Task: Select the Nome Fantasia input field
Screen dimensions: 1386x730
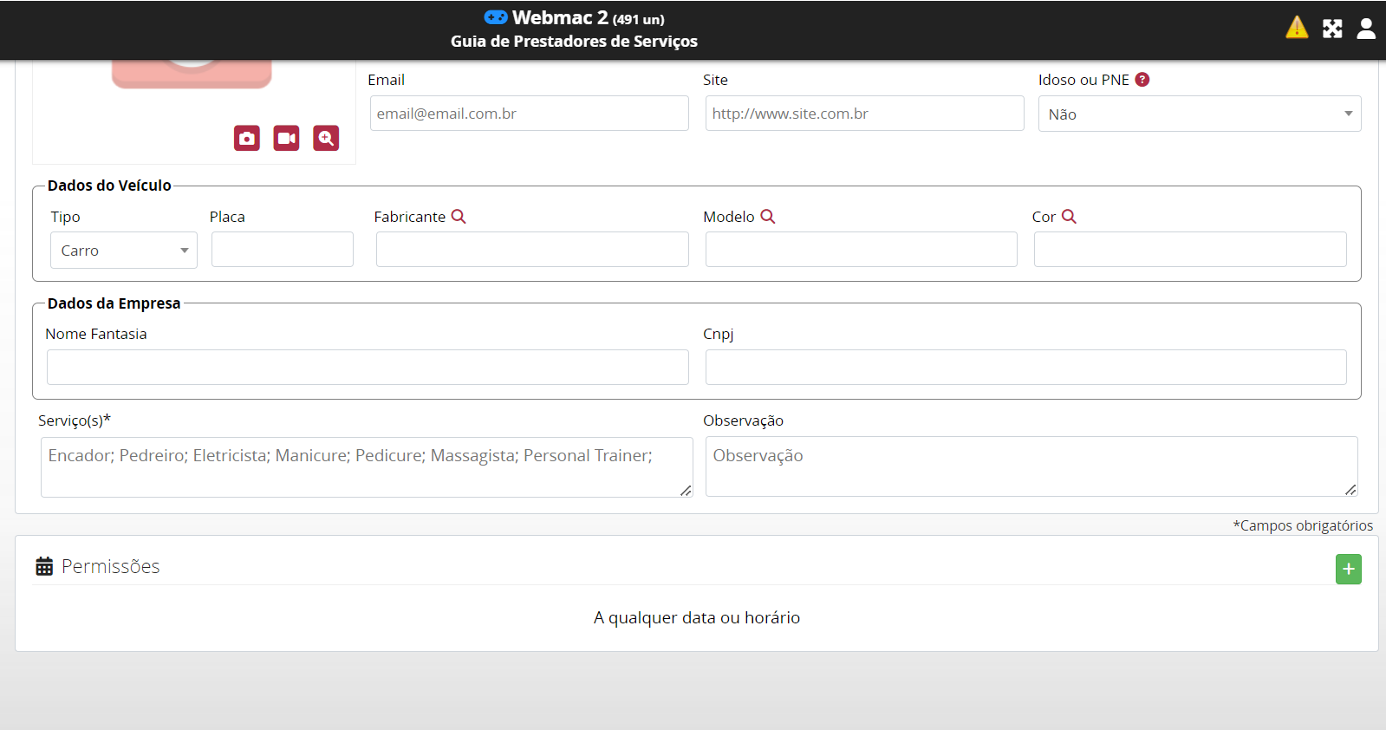Action: [x=368, y=367]
